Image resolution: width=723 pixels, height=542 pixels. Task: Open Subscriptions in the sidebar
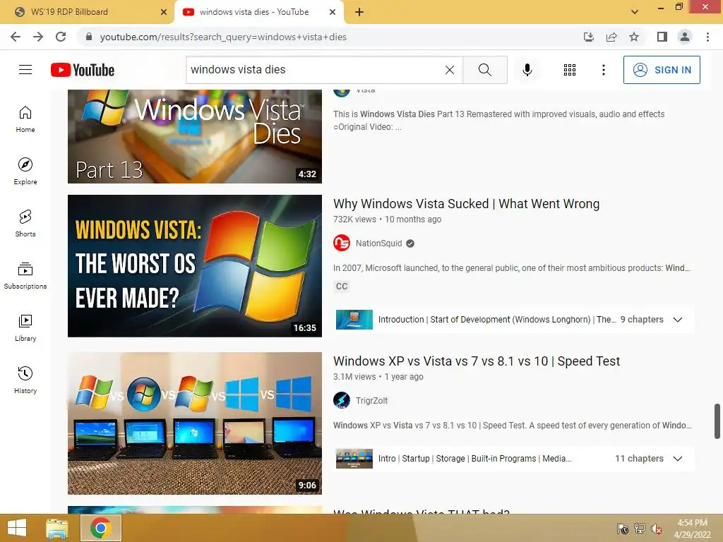[x=25, y=276]
